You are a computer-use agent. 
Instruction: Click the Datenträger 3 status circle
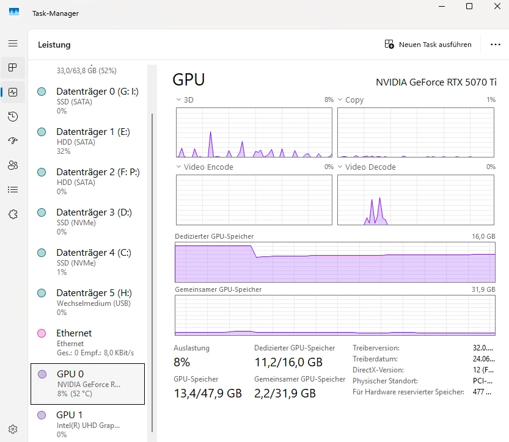42,212
